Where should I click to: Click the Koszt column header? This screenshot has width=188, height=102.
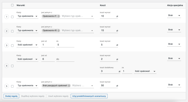coord(103,5)
